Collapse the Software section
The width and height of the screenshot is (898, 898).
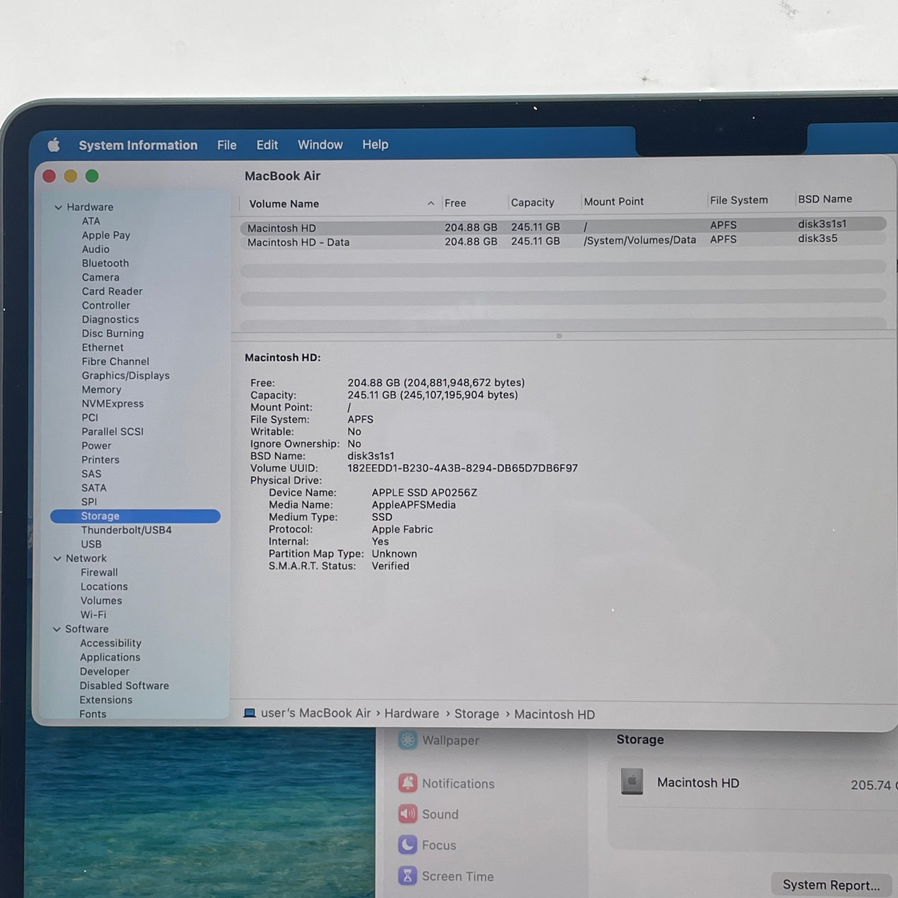click(58, 629)
